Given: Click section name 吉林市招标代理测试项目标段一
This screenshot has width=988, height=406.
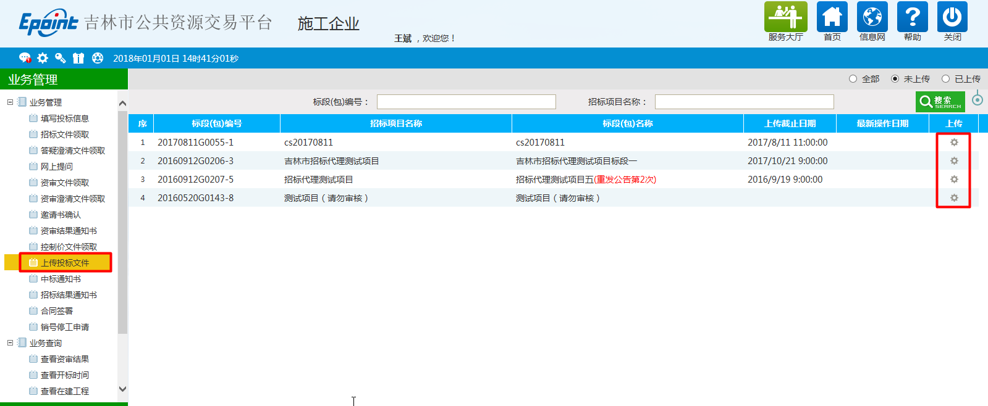Looking at the screenshot, I should [576, 161].
